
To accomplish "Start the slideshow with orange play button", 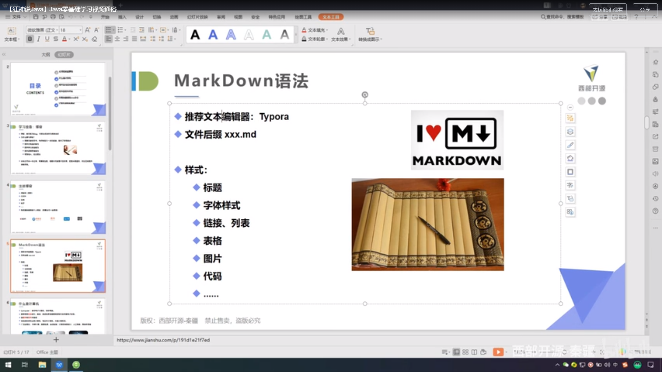I will [498, 352].
